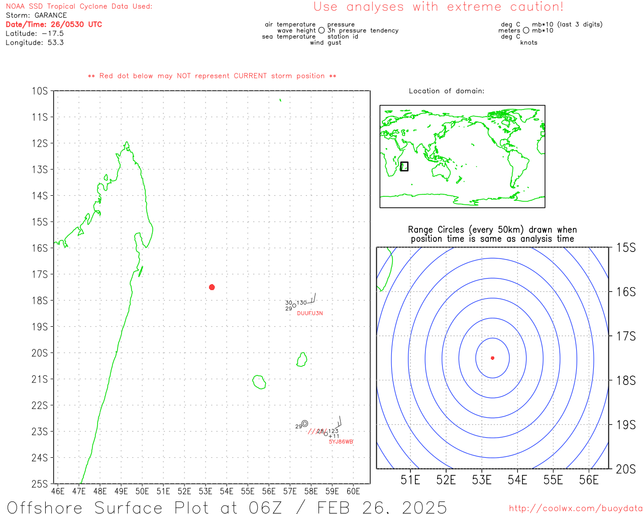
Task: Click the world map location thumbnail
Action: click(x=462, y=157)
